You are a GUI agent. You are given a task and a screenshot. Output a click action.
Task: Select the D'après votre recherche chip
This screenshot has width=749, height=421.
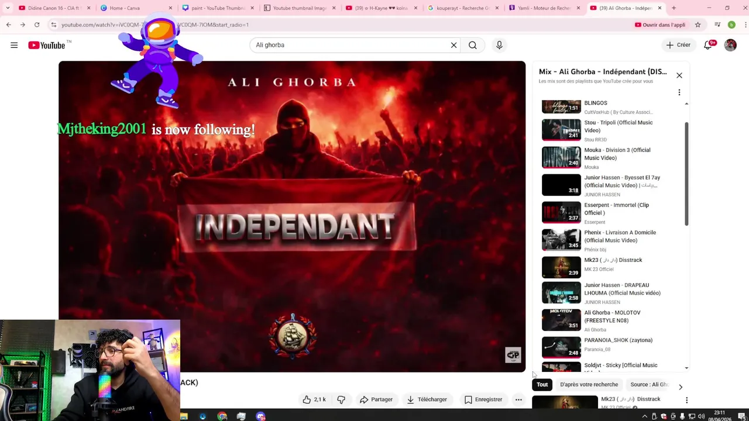(x=589, y=385)
